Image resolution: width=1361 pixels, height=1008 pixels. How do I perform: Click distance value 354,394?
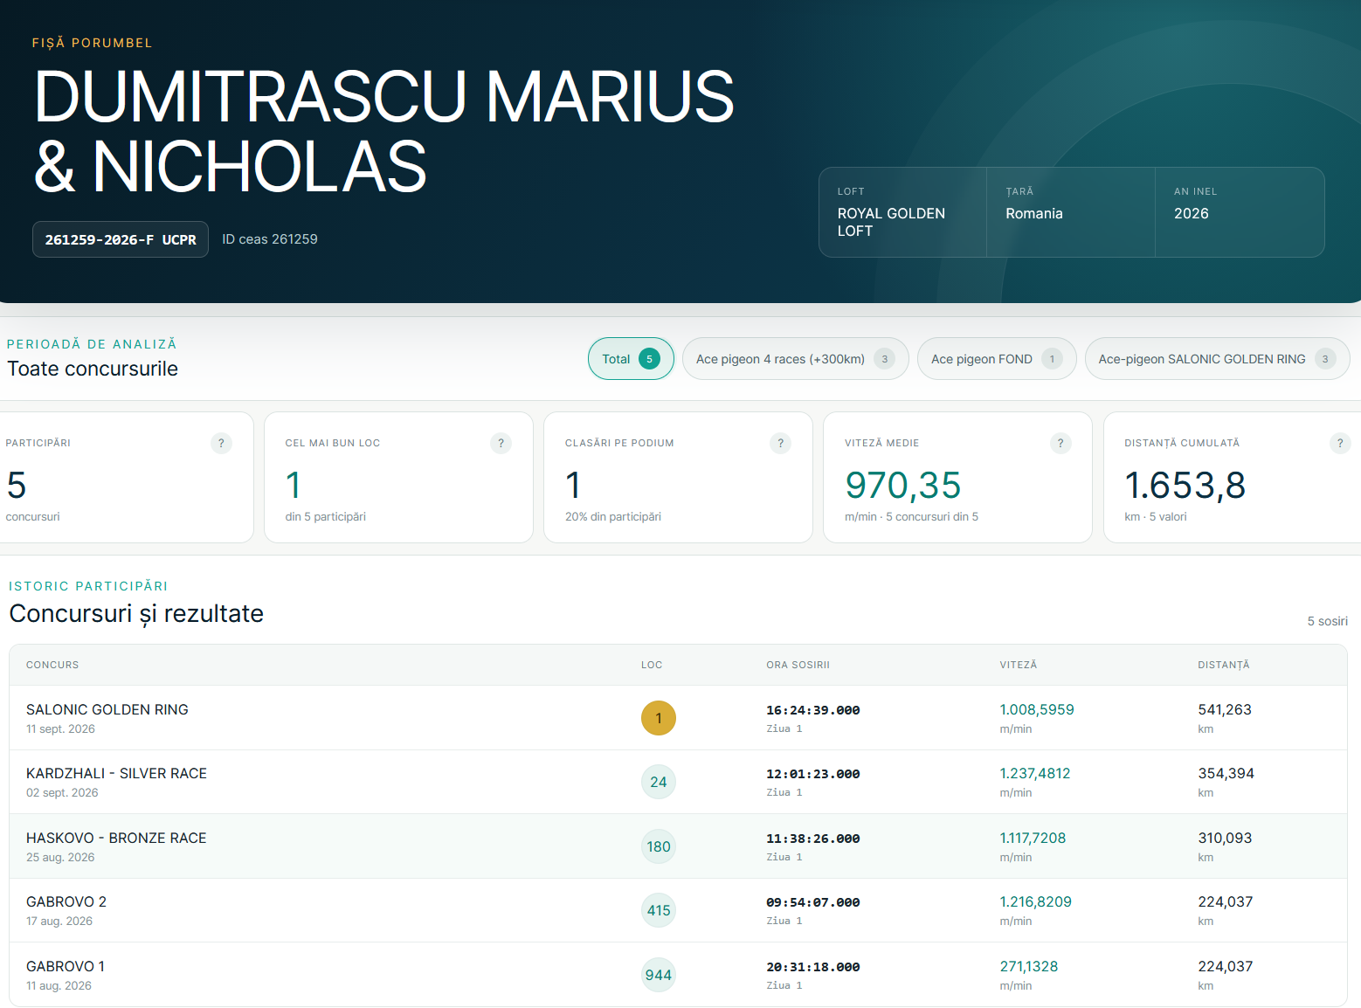(x=1226, y=773)
